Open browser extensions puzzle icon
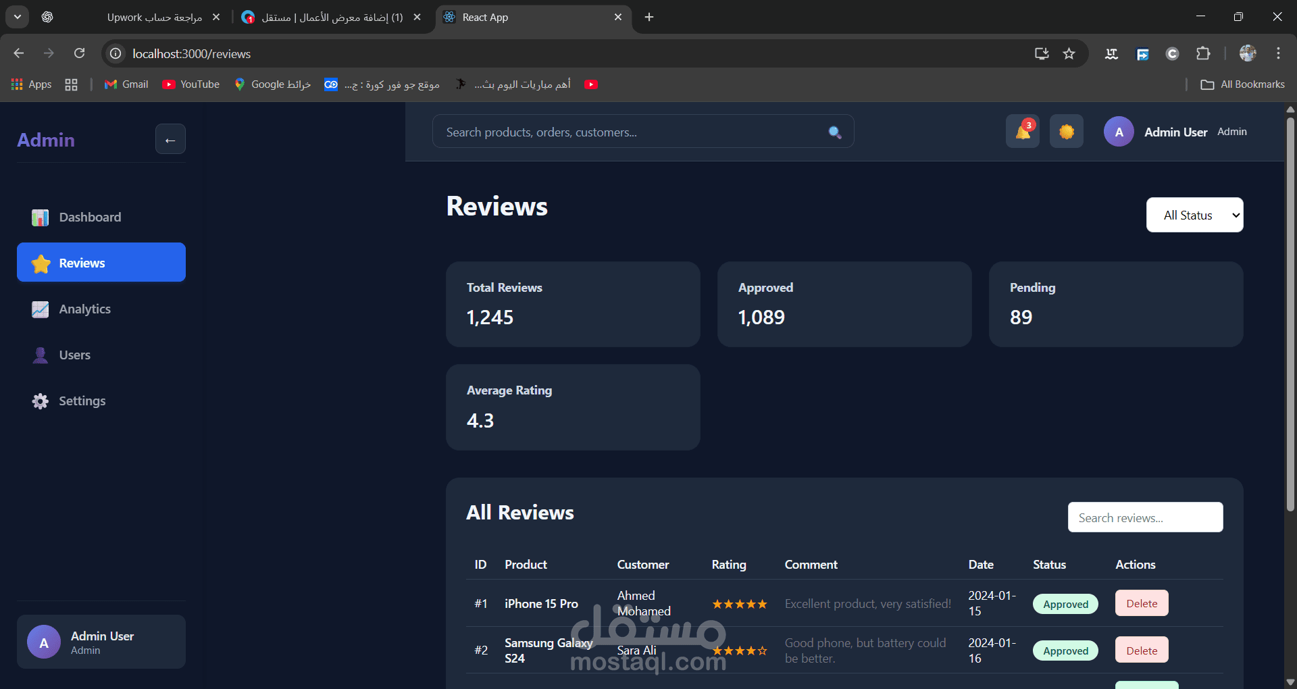The height and width of the screenshot is (689, 1297). click(x=1203, y=53)
